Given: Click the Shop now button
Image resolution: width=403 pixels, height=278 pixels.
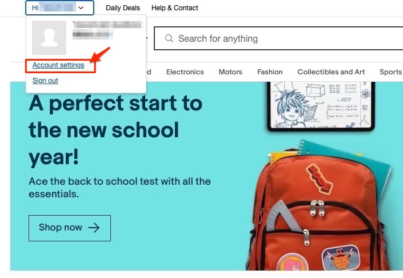Looking at the screenshot, I should (70, 228).
